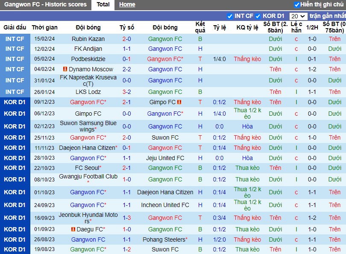346x254 pixels.
Task: Click the Thời gian column header
Action: click(44, 27)
